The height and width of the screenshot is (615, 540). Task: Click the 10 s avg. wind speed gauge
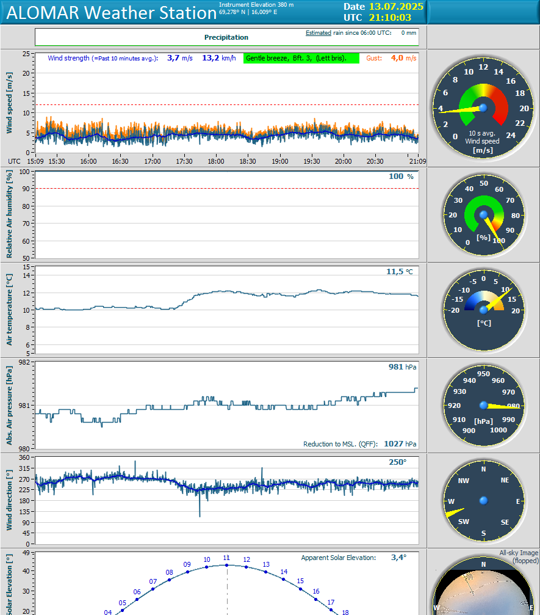tap(483, 108)
